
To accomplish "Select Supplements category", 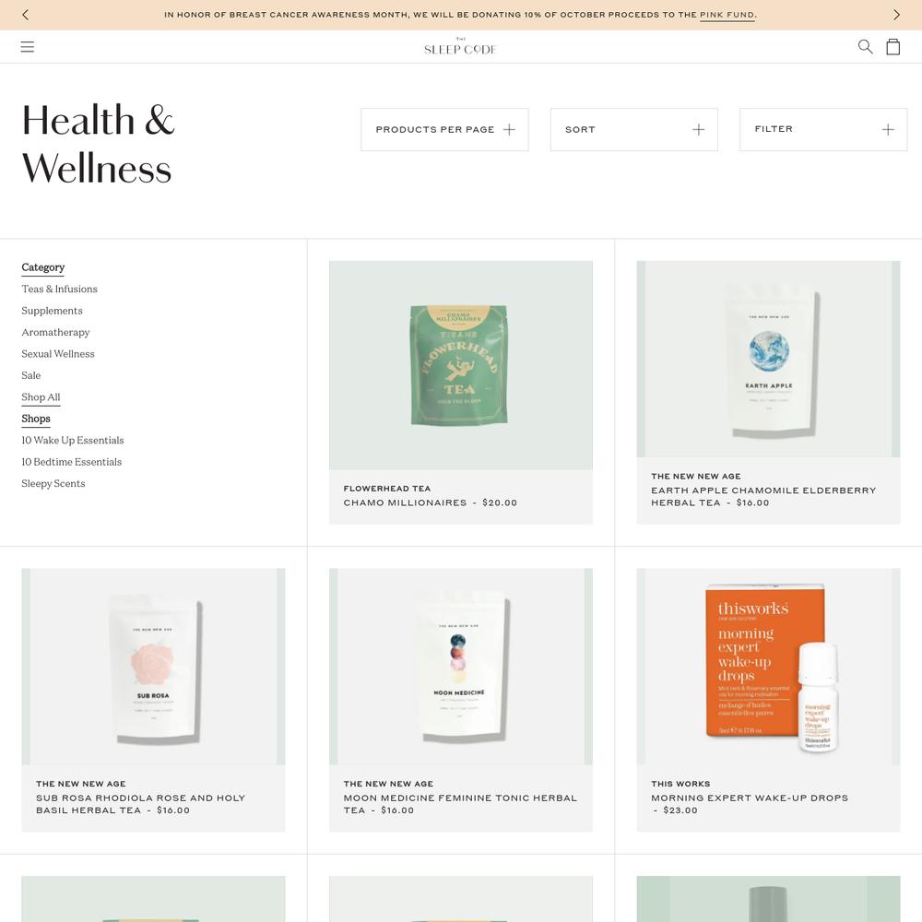I will tap(52, 311).
